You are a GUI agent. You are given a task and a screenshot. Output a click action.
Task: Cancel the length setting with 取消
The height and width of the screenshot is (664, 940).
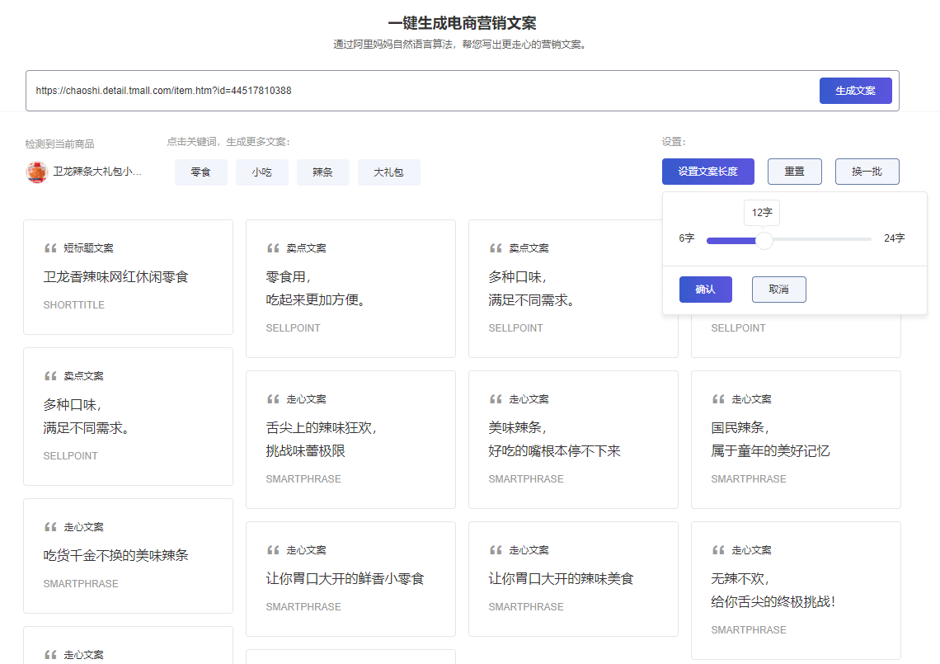click(x=778, y=290)
